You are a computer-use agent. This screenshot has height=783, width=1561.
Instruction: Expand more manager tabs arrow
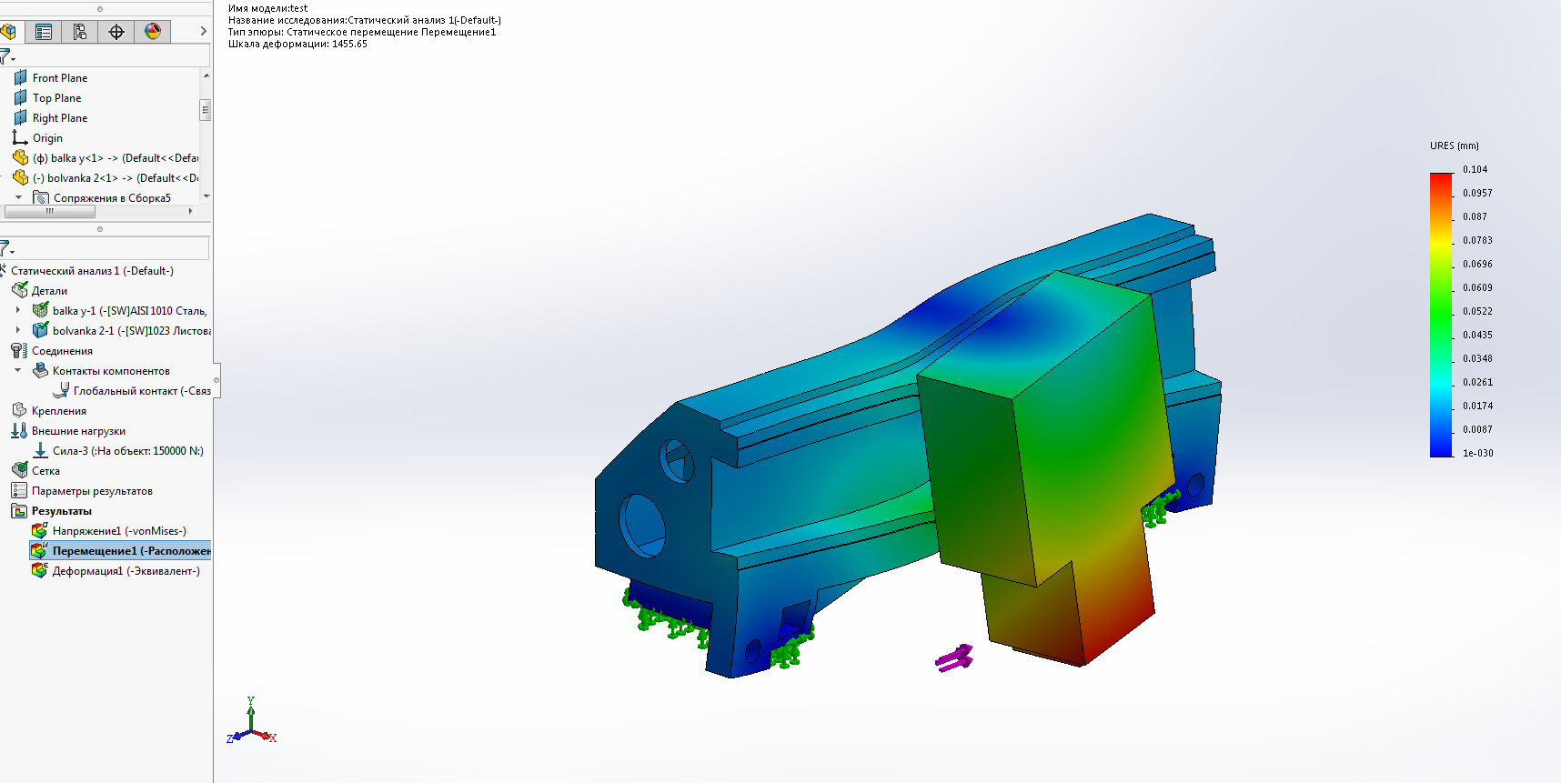coord(203,32)
